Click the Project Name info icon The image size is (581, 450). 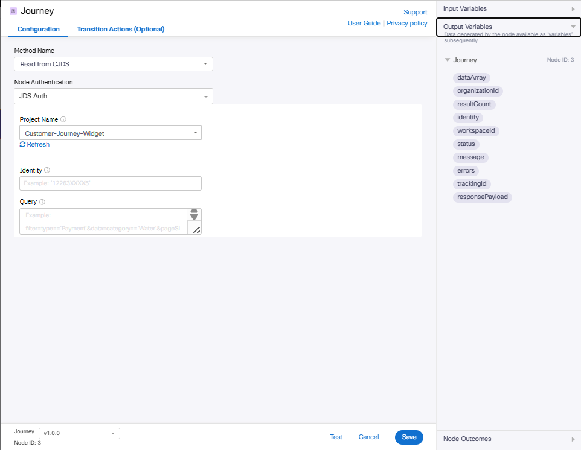coord(63,119)
